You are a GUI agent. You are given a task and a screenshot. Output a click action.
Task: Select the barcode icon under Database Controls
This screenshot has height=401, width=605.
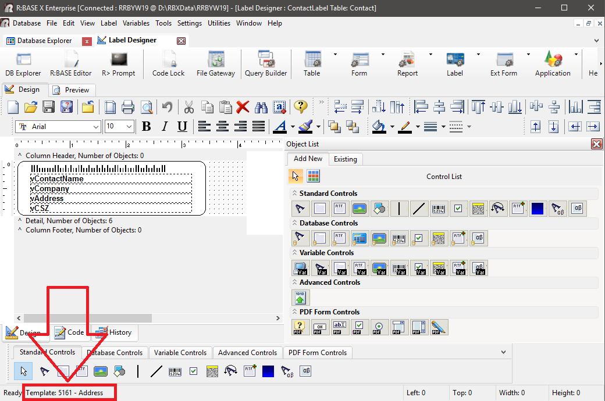(398, 238)
